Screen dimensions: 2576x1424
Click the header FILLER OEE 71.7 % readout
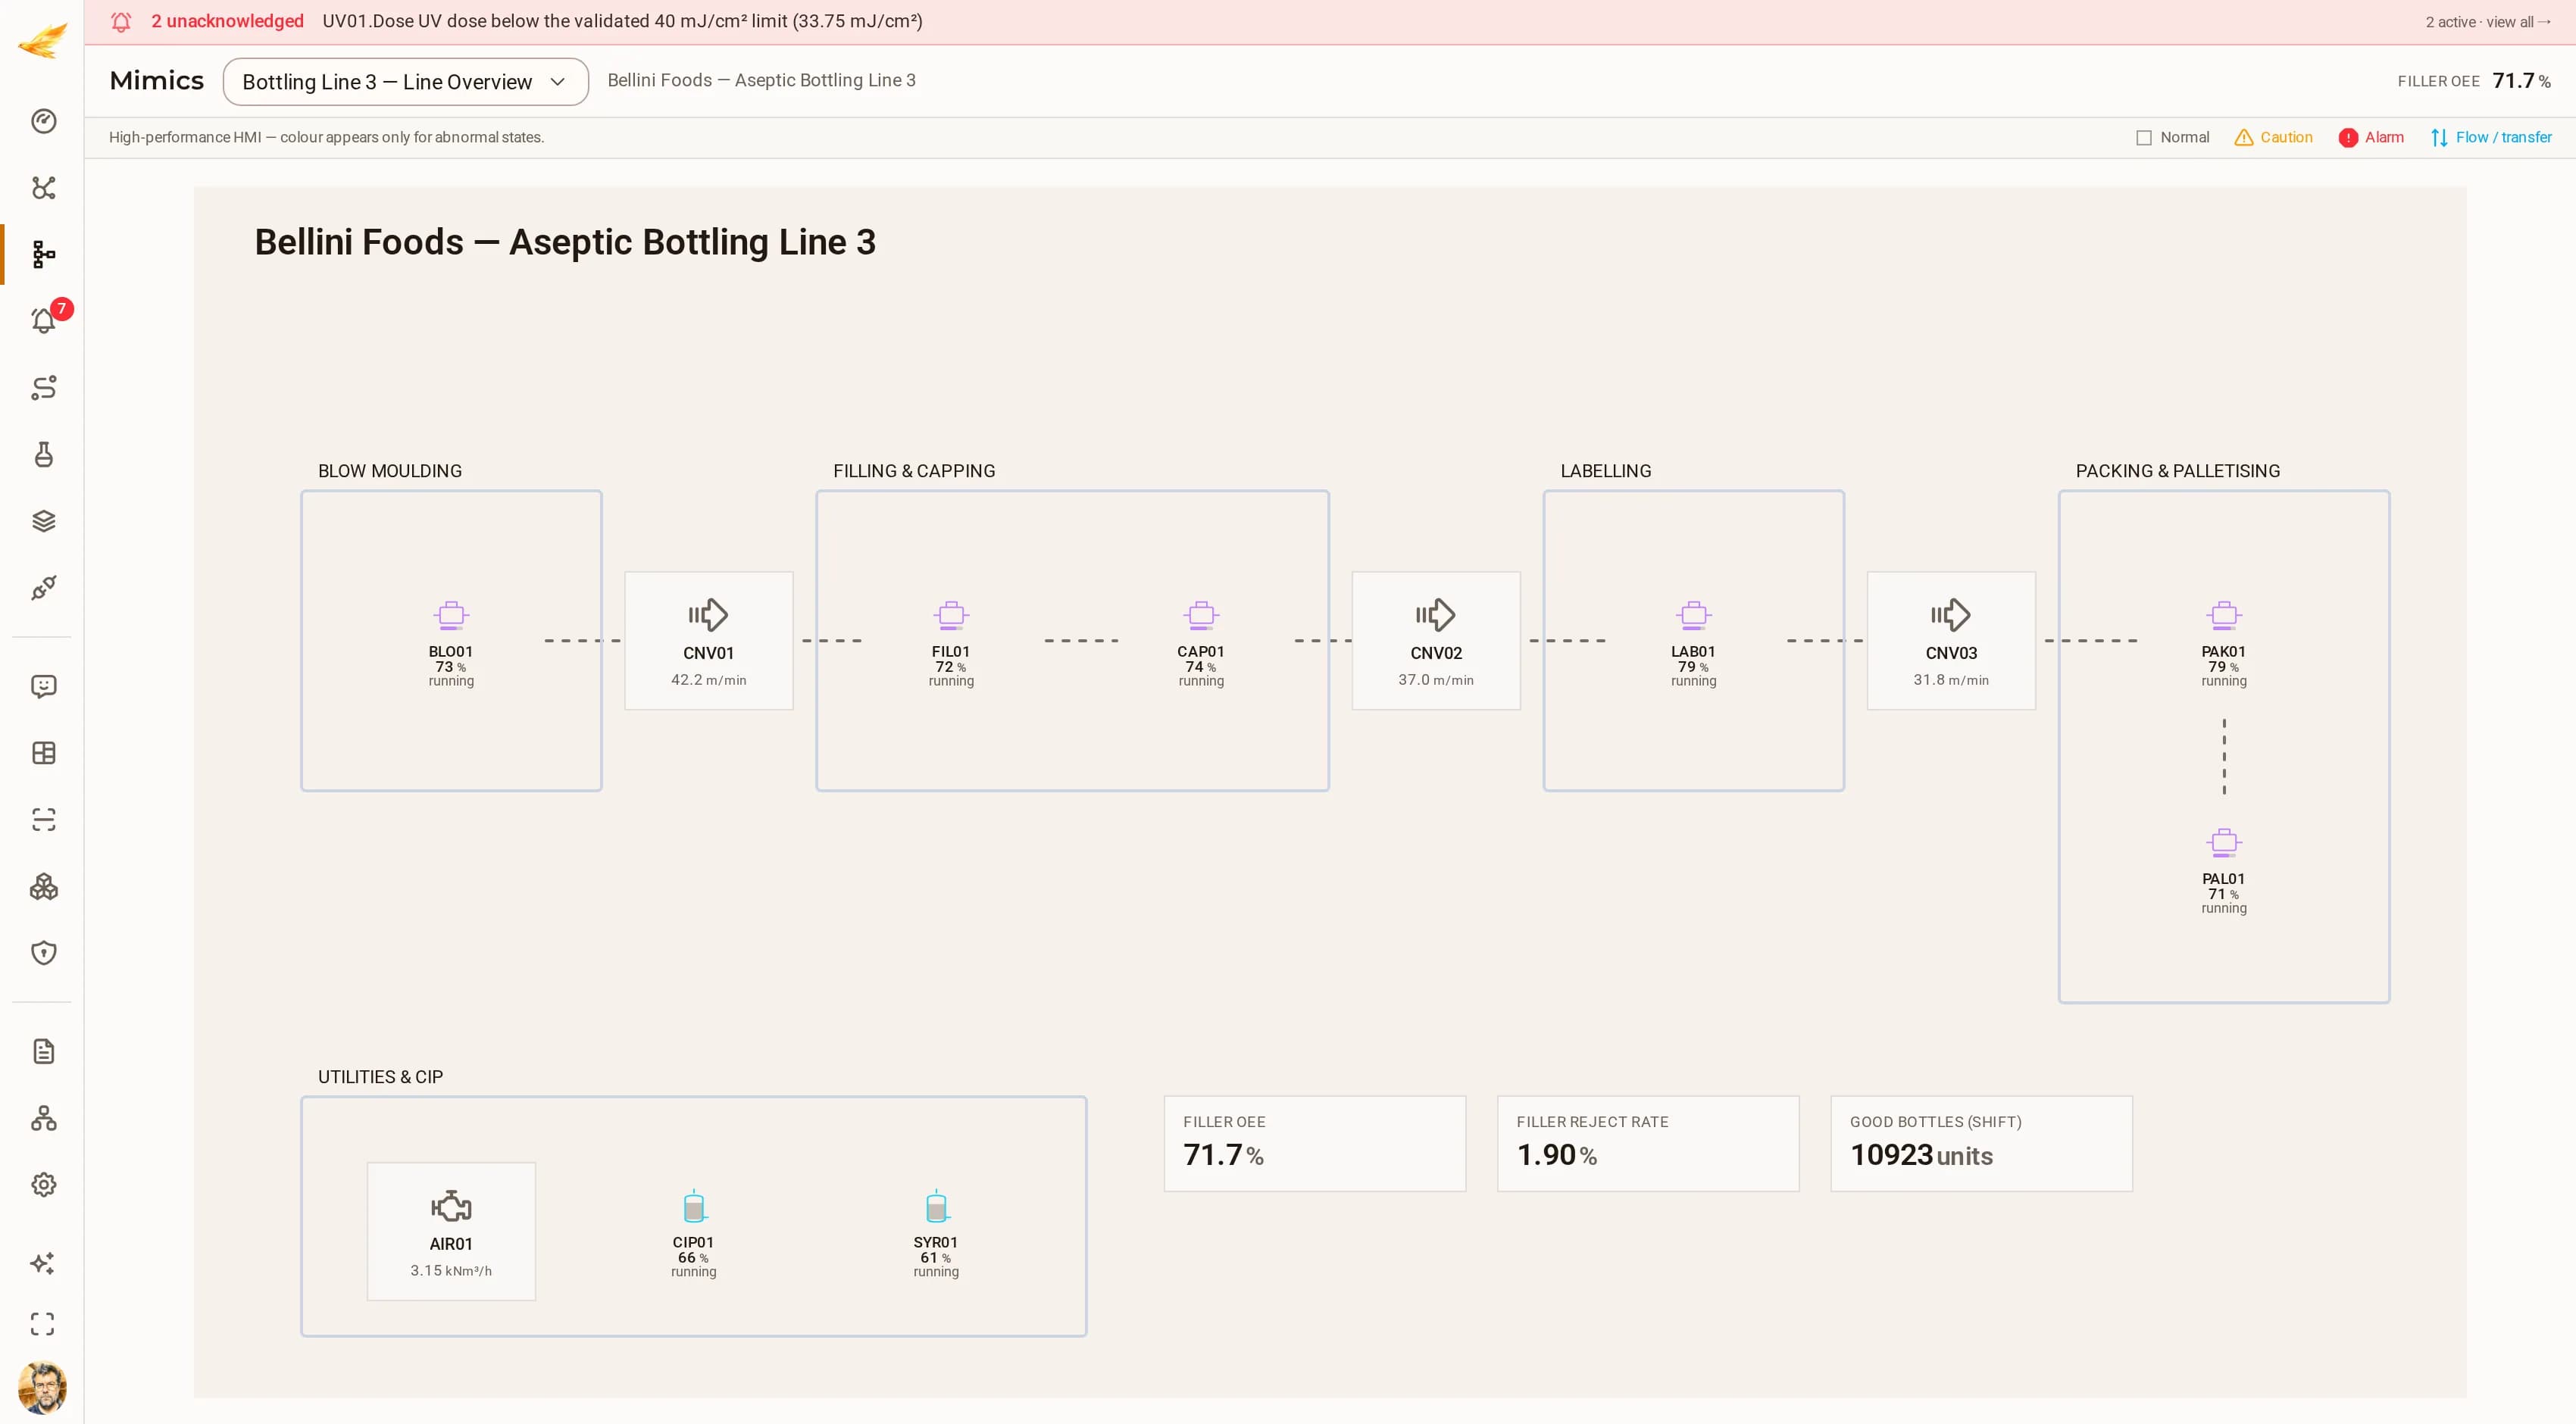(x=2473, y=81)
